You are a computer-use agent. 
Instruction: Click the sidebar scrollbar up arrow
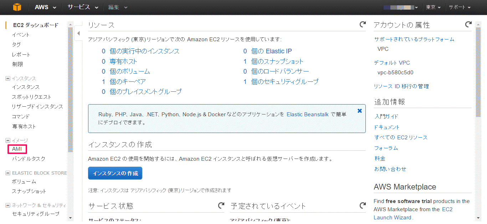click(70, 25)
